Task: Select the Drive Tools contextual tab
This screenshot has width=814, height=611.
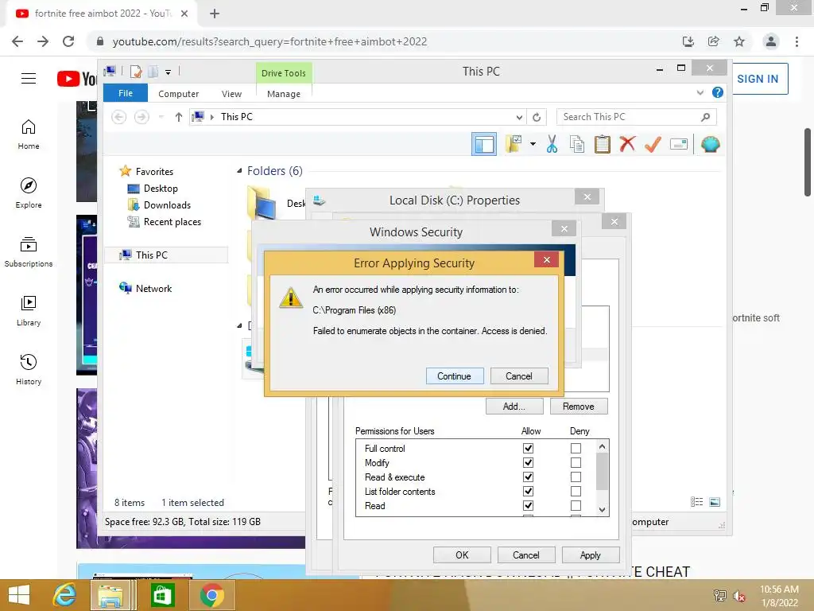Action: (x=284, y=73)
